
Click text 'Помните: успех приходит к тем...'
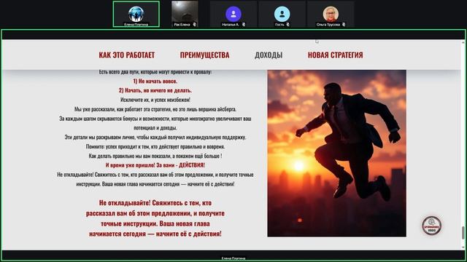155,146
